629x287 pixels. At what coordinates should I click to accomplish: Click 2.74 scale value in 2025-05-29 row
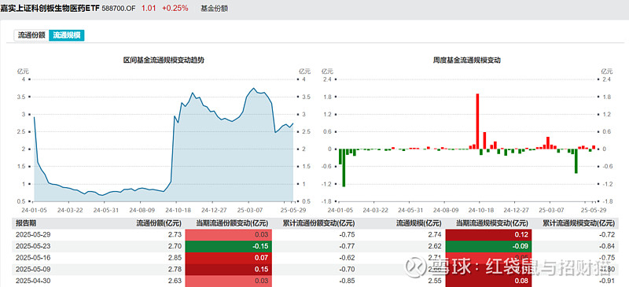click(x=436, y=234)
